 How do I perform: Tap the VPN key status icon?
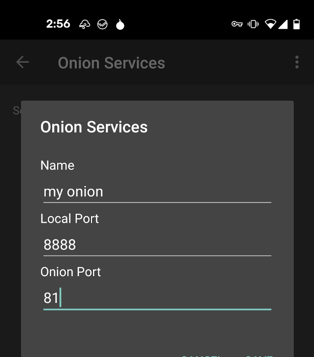click(237, 24)
